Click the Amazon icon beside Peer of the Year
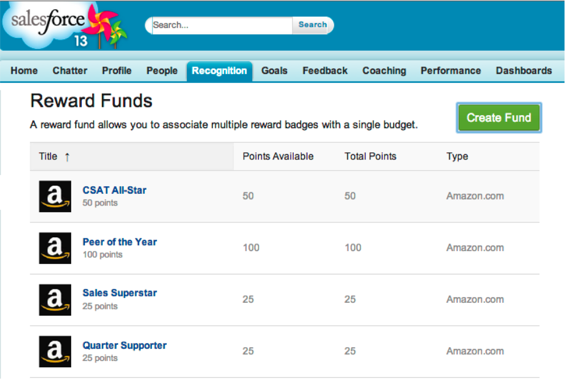This screenshot has width=565, height=379. point(55,248)
